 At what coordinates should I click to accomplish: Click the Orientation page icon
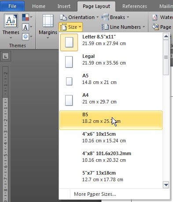pos(63,17)
